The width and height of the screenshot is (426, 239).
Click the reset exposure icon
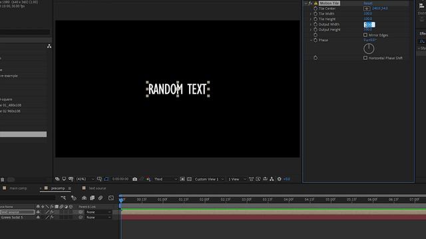pyautogui.click(x=280, y=179)
